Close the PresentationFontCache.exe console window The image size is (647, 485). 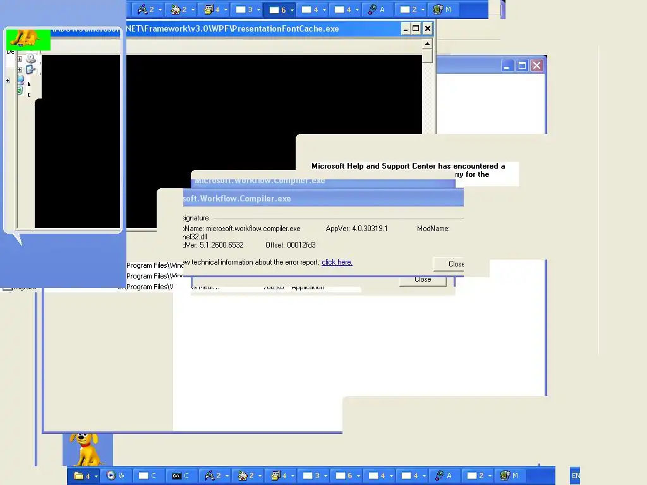pos(428,28)
